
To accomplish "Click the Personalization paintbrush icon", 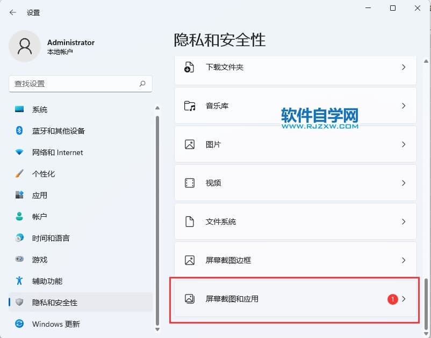I will (20, 174).
